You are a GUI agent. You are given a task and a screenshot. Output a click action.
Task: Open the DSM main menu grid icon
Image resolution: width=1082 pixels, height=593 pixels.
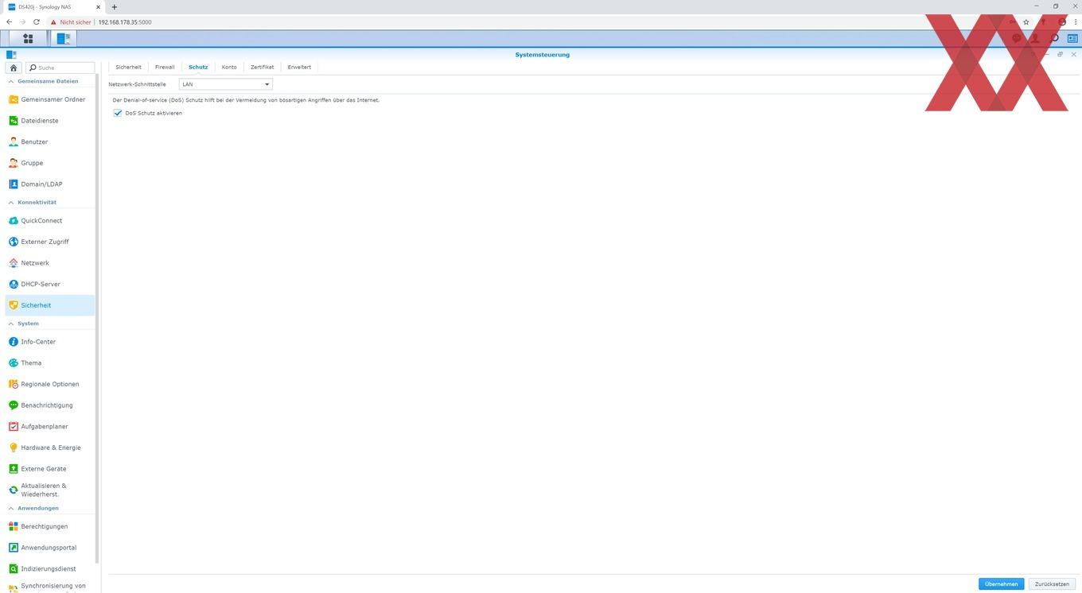[x=28, y=38]
